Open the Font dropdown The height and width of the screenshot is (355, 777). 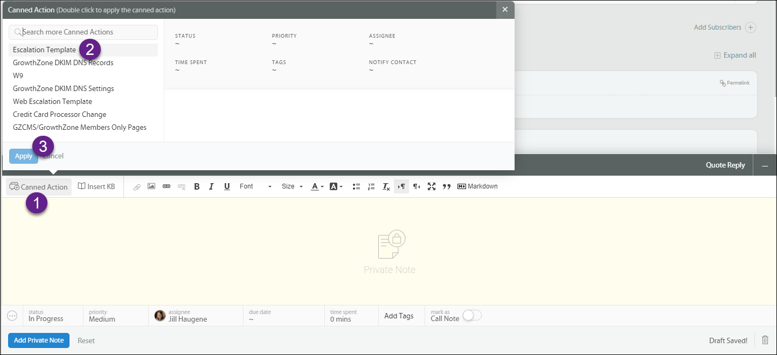(255, 186)
